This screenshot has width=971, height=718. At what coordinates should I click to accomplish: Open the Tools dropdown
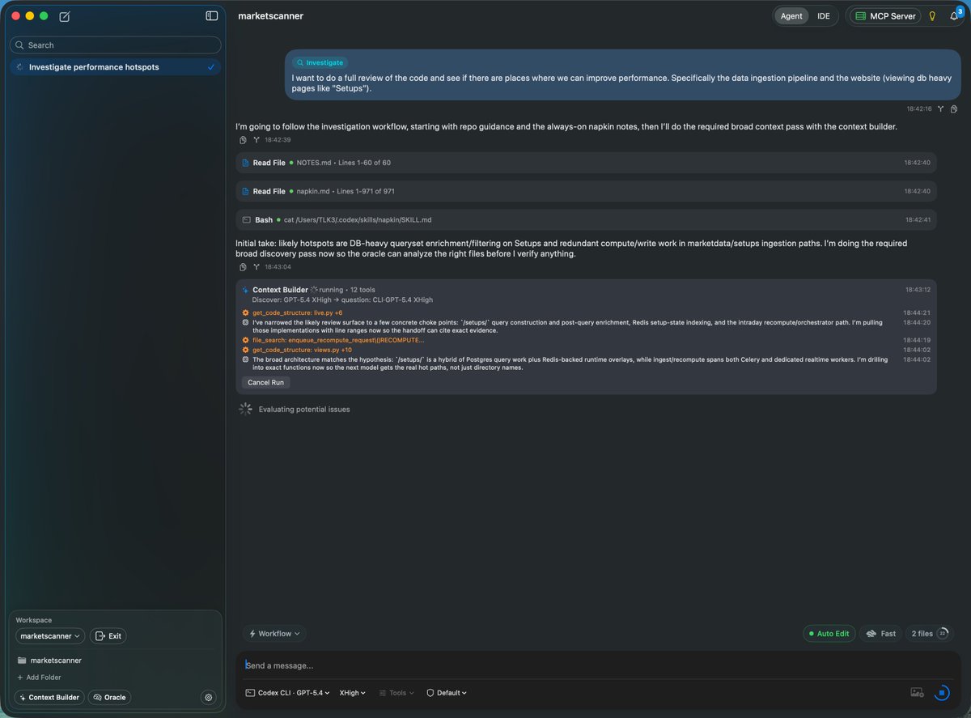click(x=396, y=693)
